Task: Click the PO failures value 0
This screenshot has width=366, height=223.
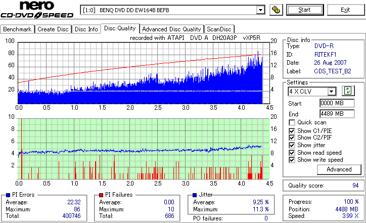Action: pos(266,218)
